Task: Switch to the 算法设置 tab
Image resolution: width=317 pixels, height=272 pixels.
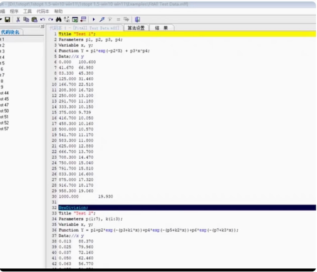Action: click(x=136, y=28)
